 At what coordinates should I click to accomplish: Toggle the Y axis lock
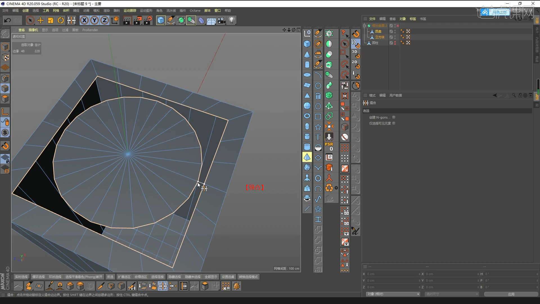pyautogui.click(x=94, y=20)
